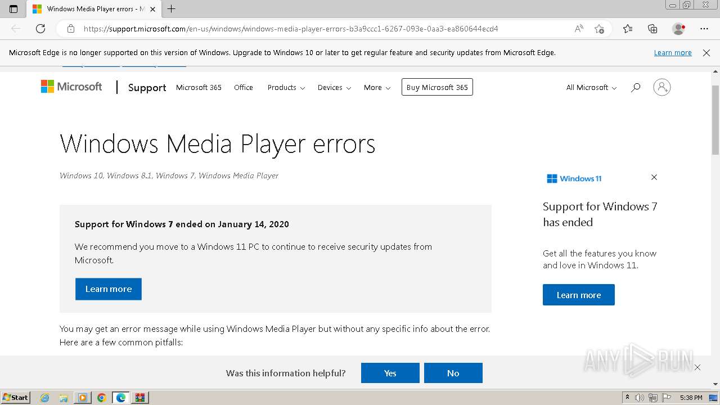Click the address bar URL
This screenshot has width=720, height=405.
pyautogui.click(x=291, y=29)
